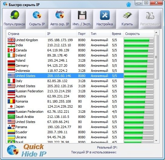The image size is (165, 160).
Task: Click the India flag icon
Action: pos(11,45)
